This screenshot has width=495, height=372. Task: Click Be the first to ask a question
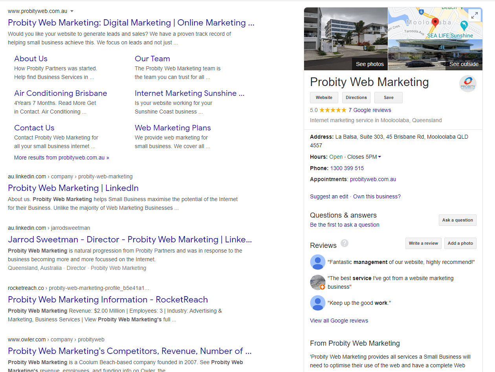coord(345,225)
